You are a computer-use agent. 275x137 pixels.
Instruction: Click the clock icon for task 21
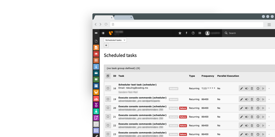[258, 117]
